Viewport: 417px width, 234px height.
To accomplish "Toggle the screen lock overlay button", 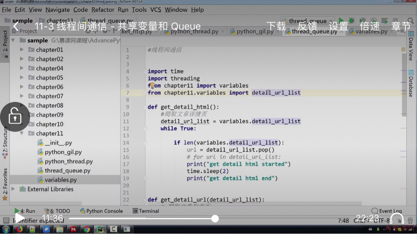I will 15,117.
